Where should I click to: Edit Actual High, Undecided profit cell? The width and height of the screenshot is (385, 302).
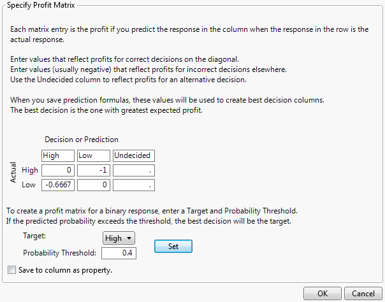(134, 170)
